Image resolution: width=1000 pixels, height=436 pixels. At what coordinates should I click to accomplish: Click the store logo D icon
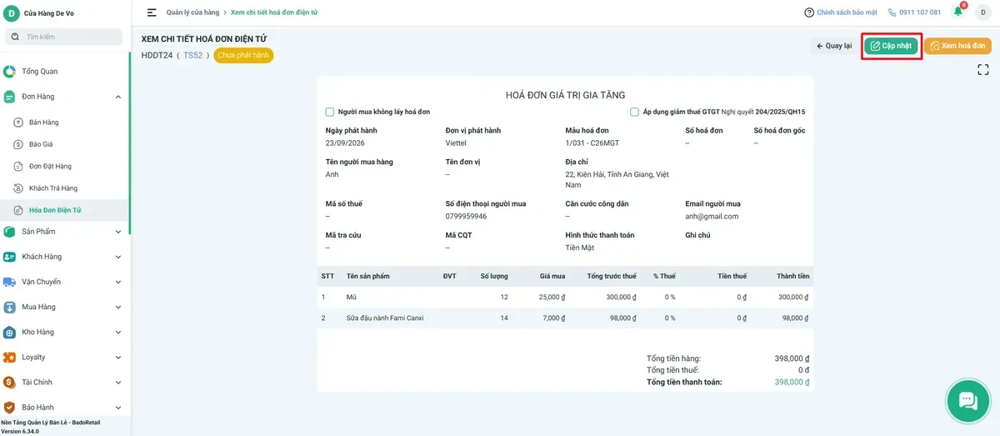point(12,13)
